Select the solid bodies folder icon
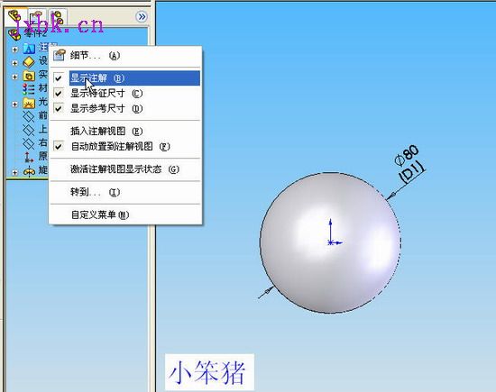The width and height of the screenshot is (496, 392). (x=29, y=76)
